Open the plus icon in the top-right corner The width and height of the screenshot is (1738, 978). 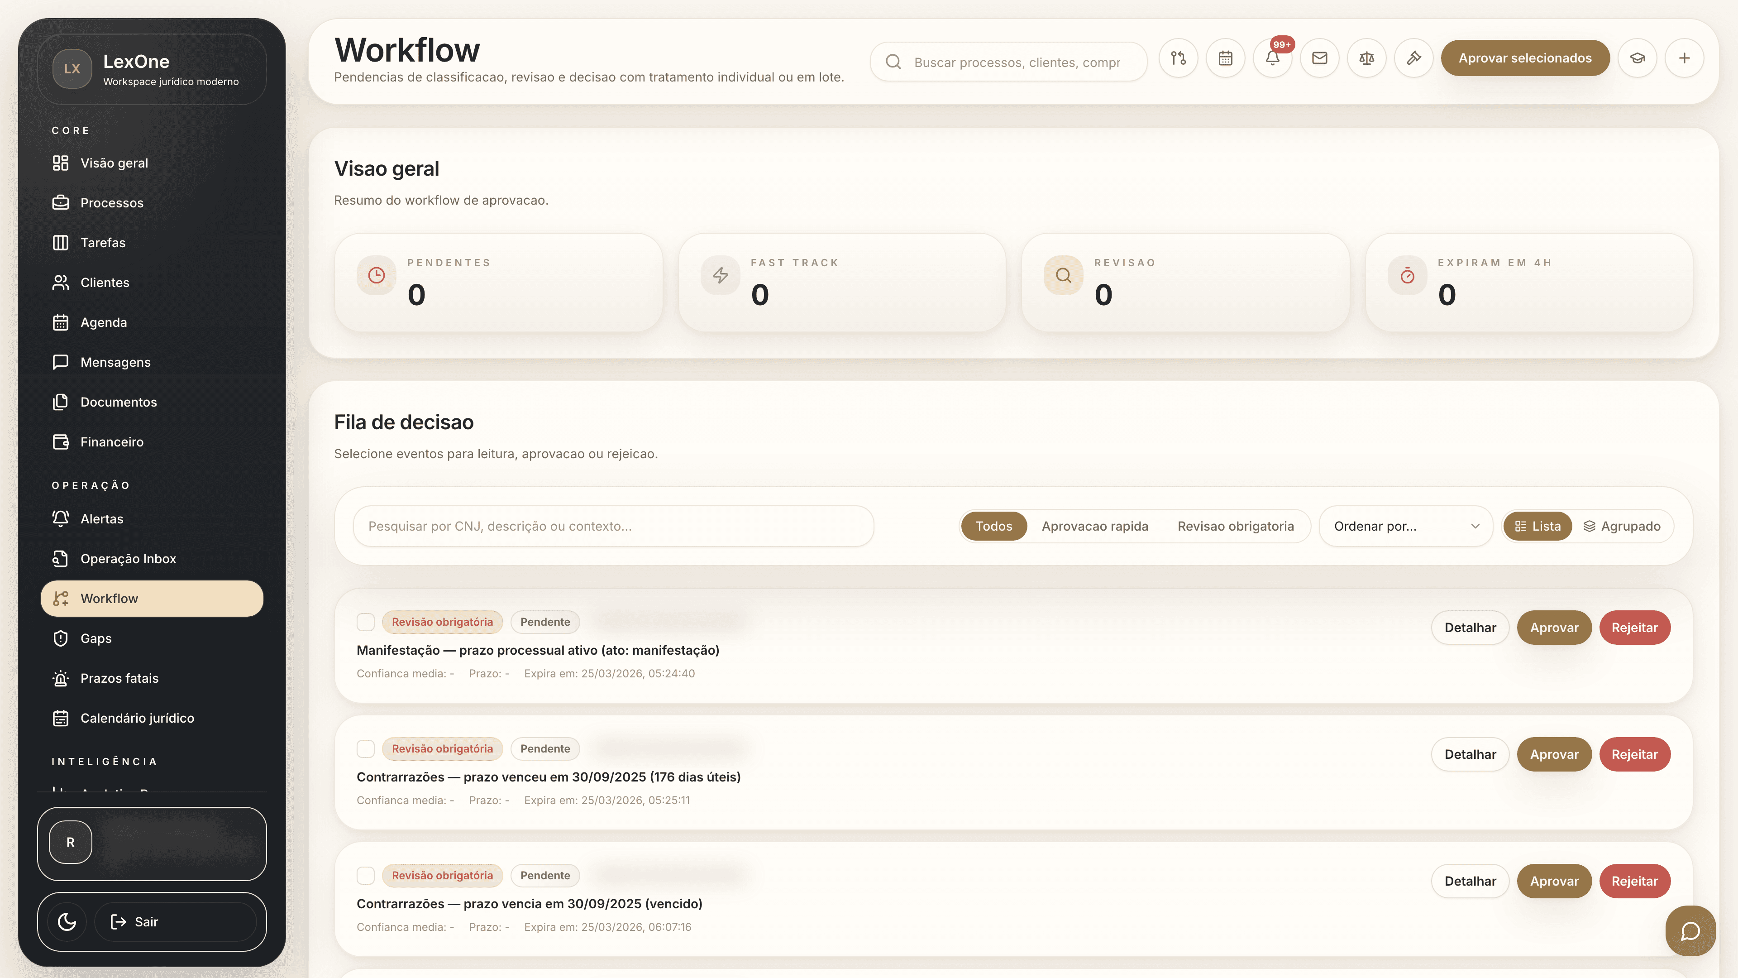[x=1685, y=58]
